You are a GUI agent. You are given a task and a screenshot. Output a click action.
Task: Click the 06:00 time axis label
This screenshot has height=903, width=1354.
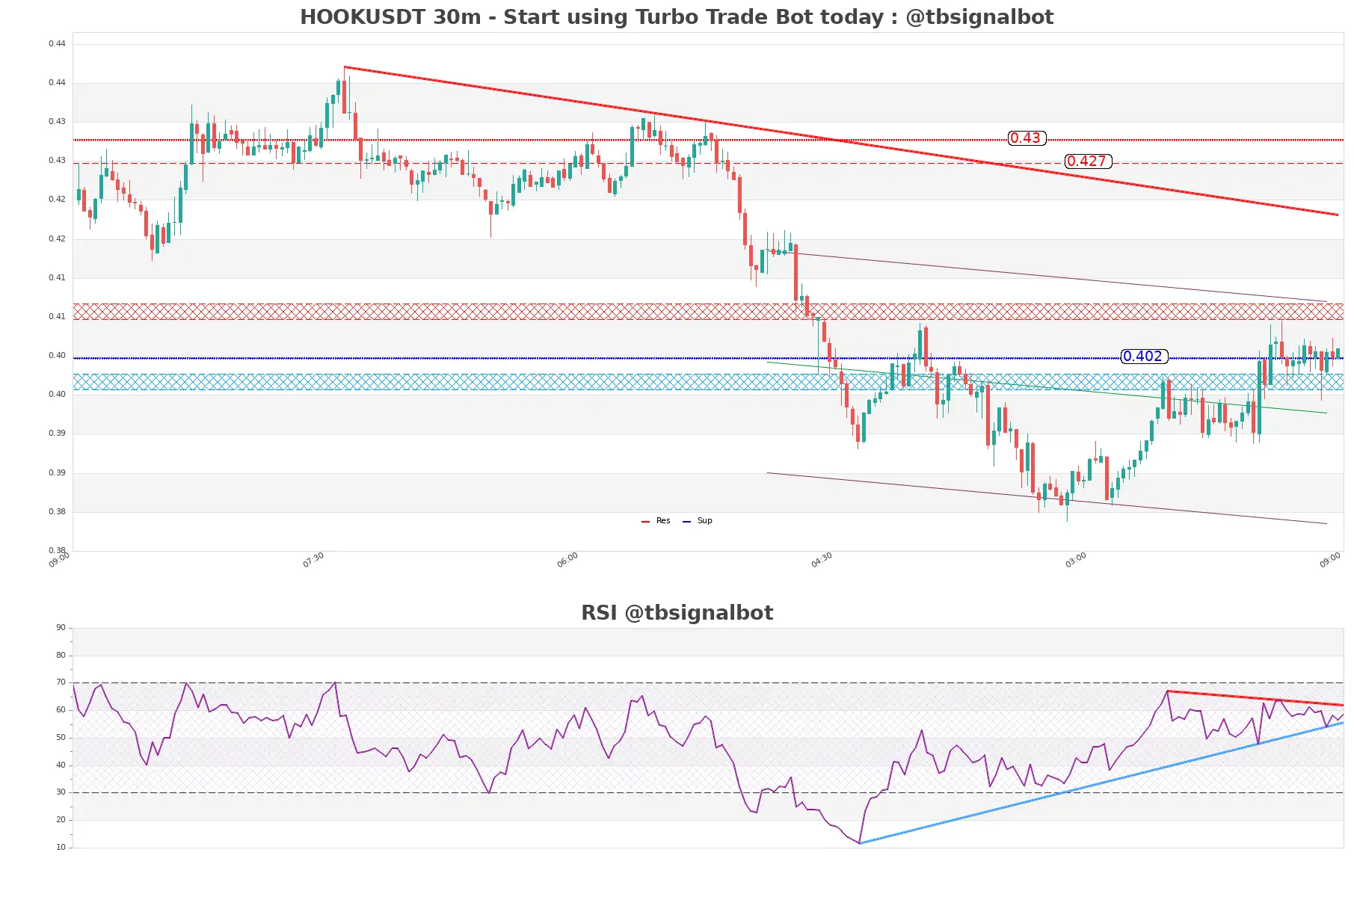point(567,560)
